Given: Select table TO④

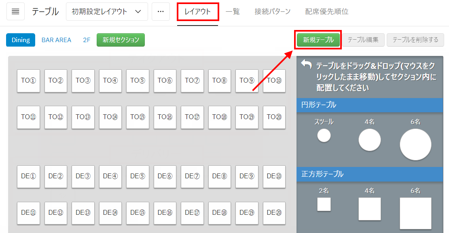Looking at the screenshot, I should click(110, 81).
